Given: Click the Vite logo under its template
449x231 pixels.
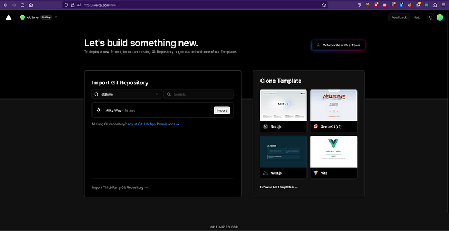Looking at the screenshot, I should [315, 173].
